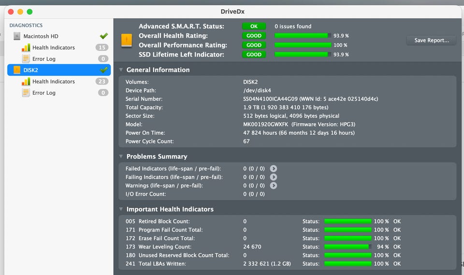Open details arrow for Failing Indicators
The width and height of the screenshot is (464, 275).
coord(274,177)
